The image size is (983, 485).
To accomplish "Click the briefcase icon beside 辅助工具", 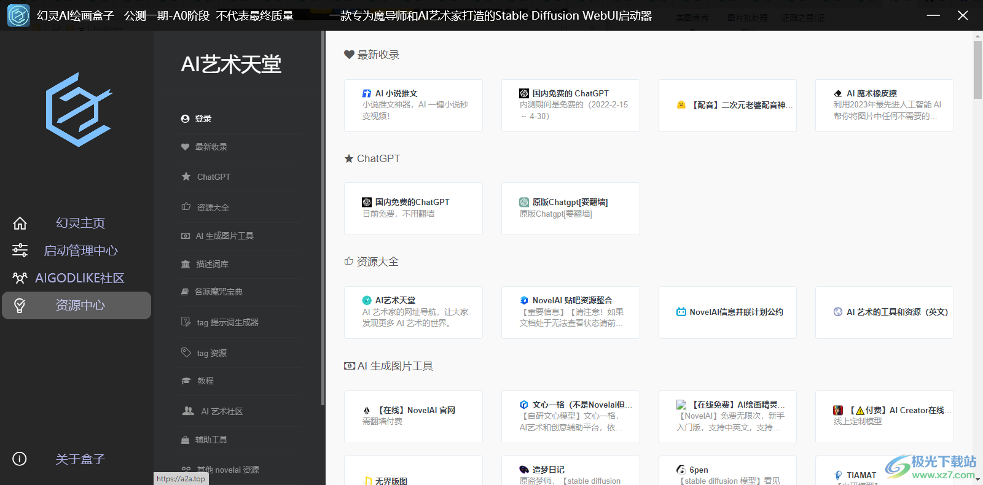I will 185,440.
